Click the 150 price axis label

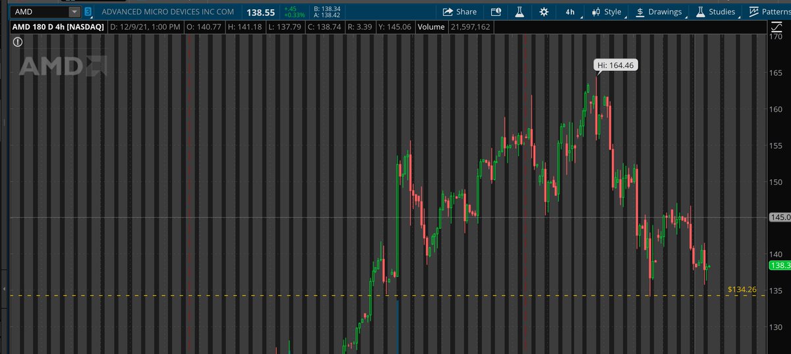click(776, 182)
